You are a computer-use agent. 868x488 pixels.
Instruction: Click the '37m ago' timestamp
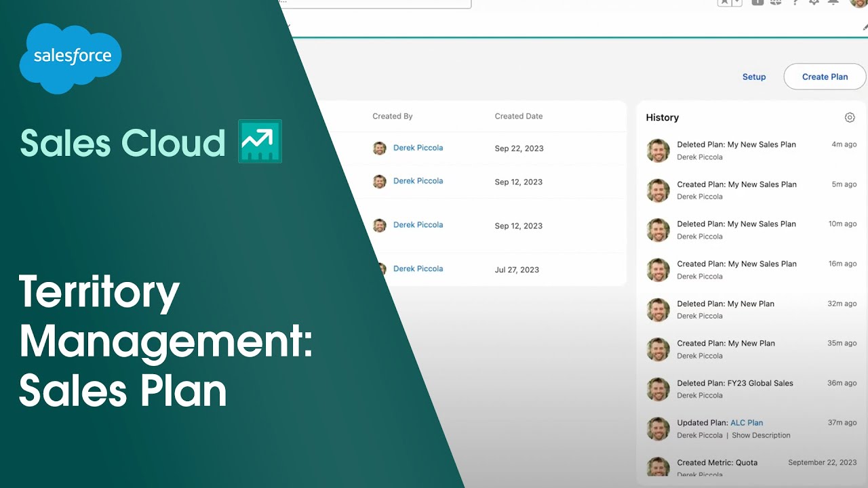842,423
